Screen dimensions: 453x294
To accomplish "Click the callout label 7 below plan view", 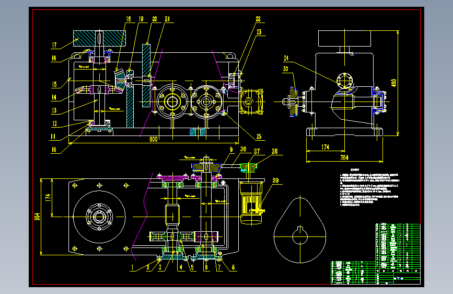I will pos(219,268).
